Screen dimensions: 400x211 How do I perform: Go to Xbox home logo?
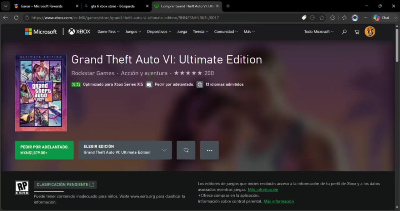79,31
